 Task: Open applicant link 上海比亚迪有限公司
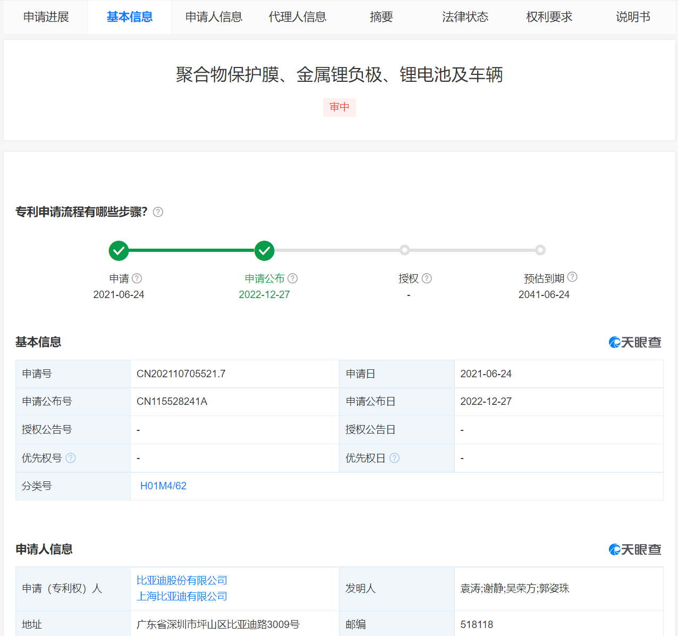182,596
